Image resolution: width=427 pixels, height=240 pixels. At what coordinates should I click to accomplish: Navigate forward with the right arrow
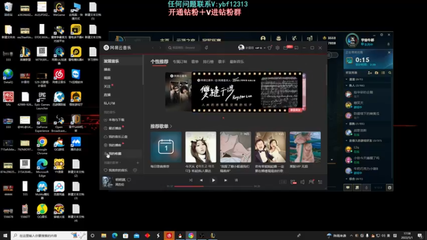(160, 47)
